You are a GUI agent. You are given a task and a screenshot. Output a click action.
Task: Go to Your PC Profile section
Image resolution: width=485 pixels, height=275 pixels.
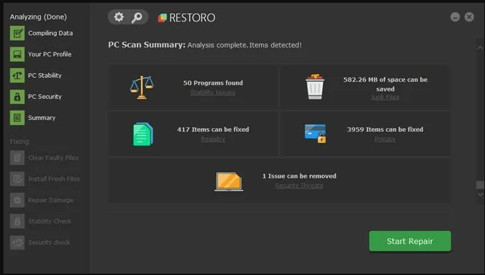[49, 54]
